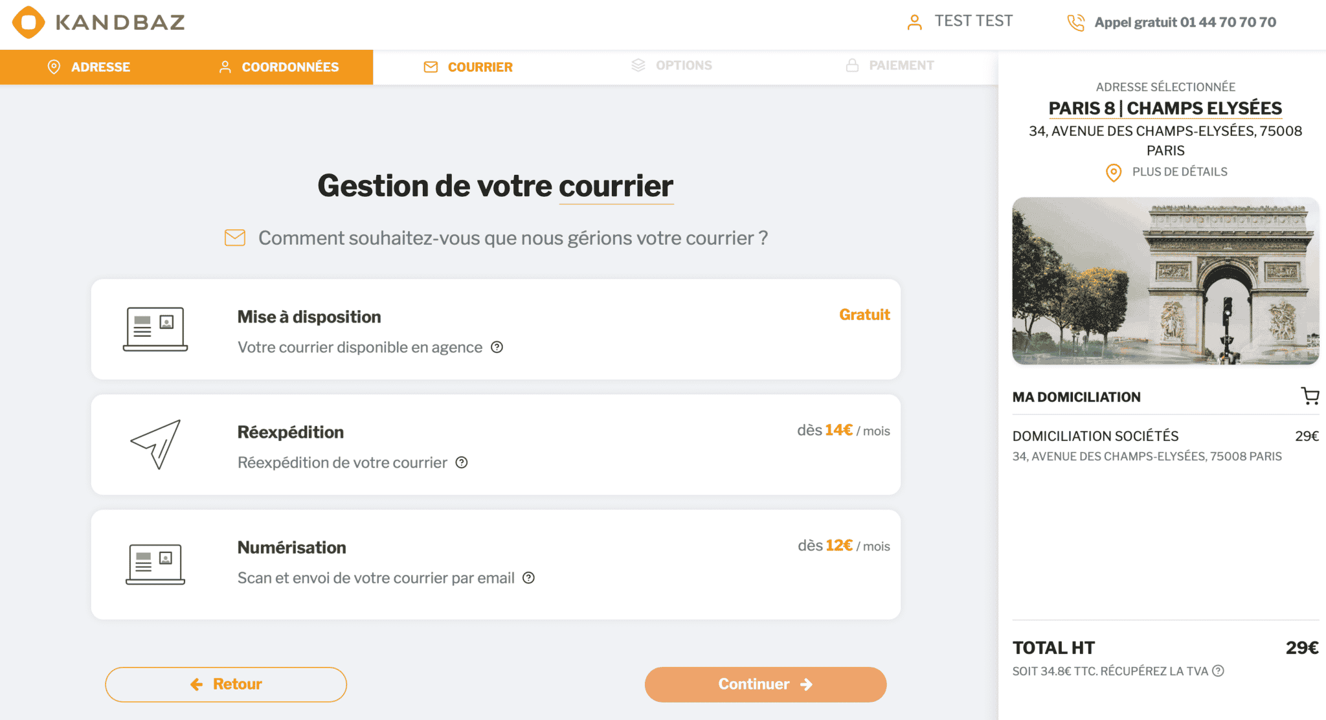This screenshot has width=1326, height=720.
Task: Click help icon next to Mise à disposition description
Action: (x=497, y=347)
